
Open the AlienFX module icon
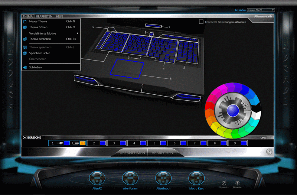pos(97,178)
